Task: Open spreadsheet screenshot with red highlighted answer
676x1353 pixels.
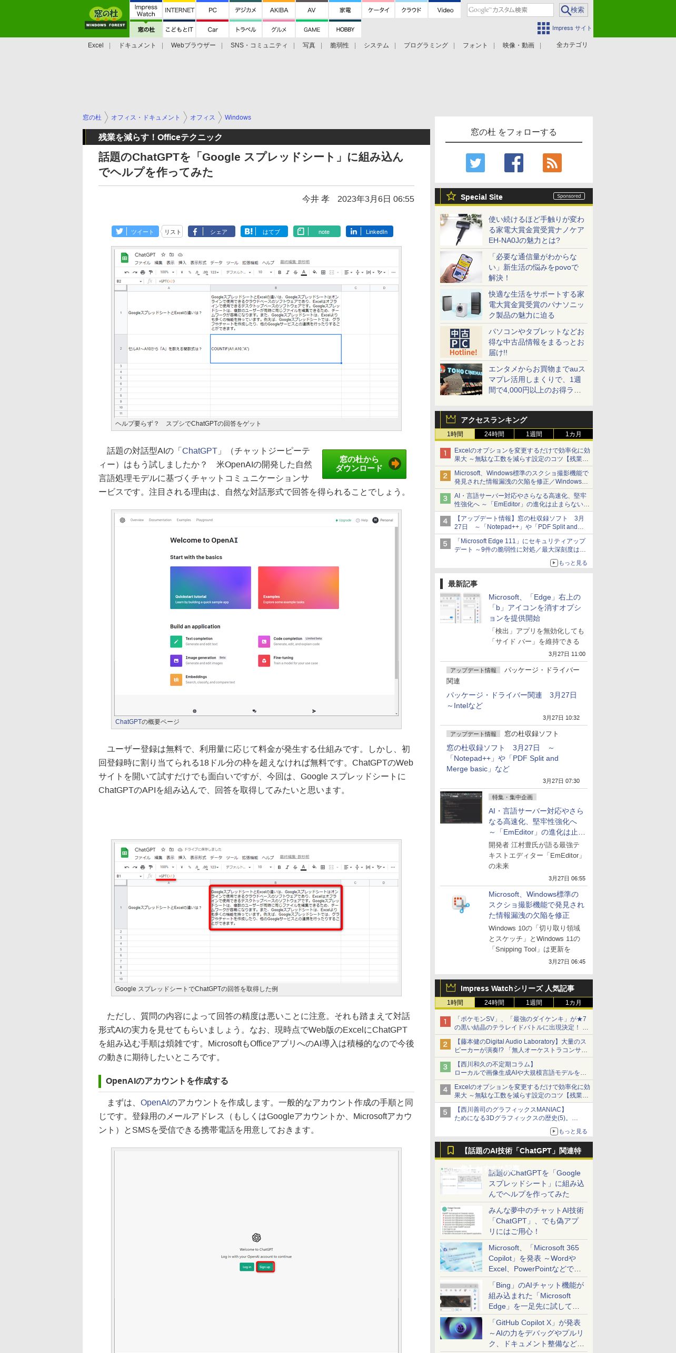Action: pos(256,913)
